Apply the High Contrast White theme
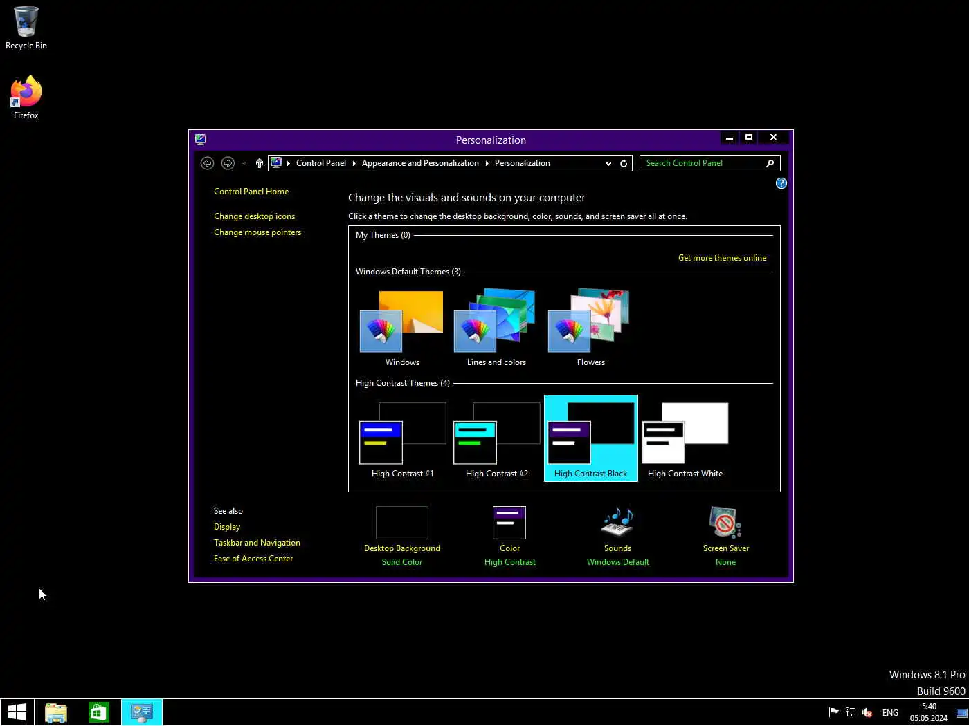The height and width of the screenshot is (726, 969). (685, 439)
